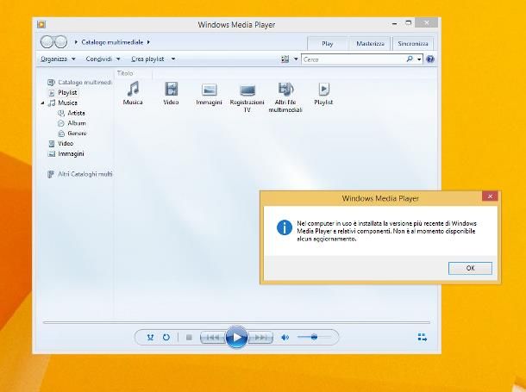Screen dimensions: 526x392
Task: Toggle shuffle mode
Action: click(x=150, y=337)
